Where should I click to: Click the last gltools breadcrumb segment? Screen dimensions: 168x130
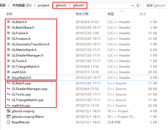pos(78,5)
